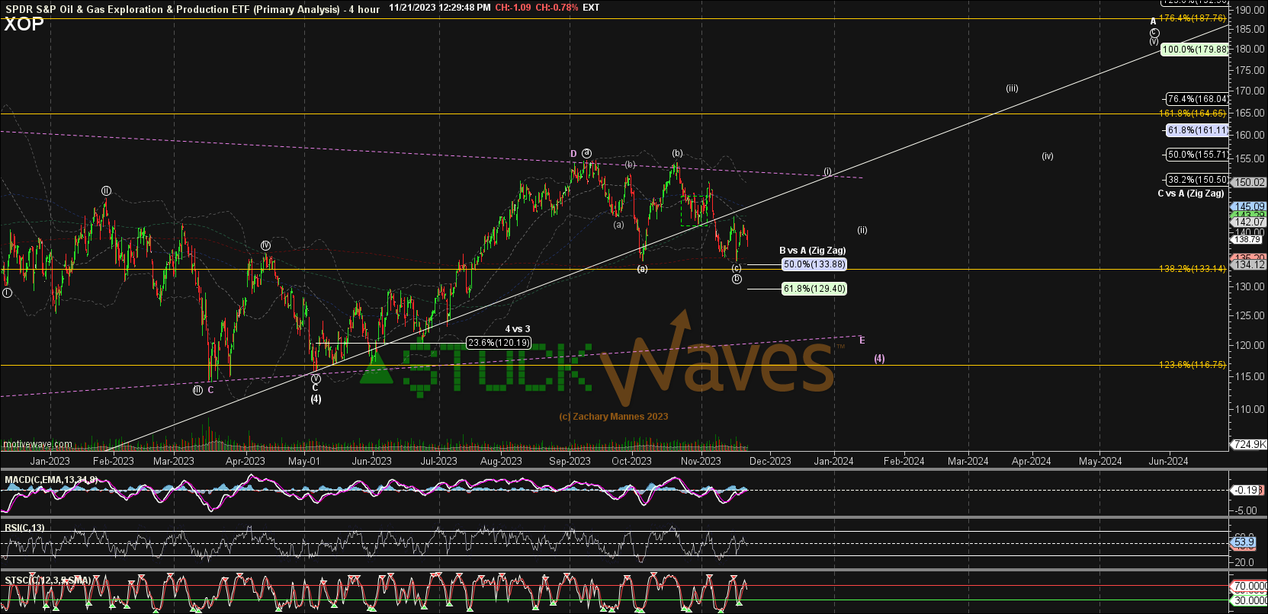Viewport: 1268px width, 614px height.
Task: Click the CH:-0.78% percent change value
Action: 557,8
